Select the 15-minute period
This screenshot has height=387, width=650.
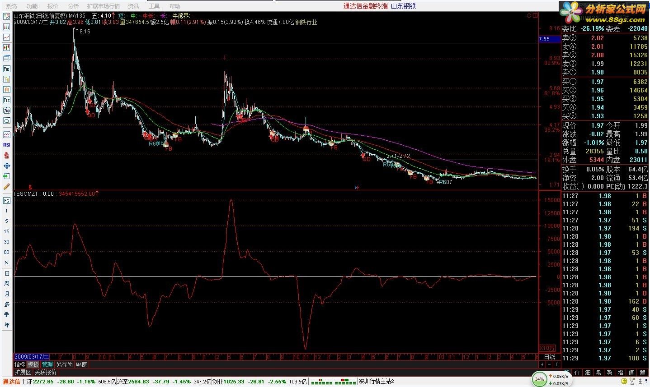(x=7, y=232)
